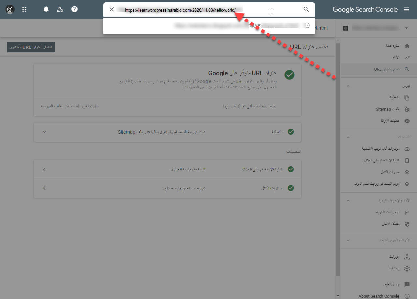
Task: Click the breadcrumbs layers icon for مسارات التنقل
Action: (407, 172)
